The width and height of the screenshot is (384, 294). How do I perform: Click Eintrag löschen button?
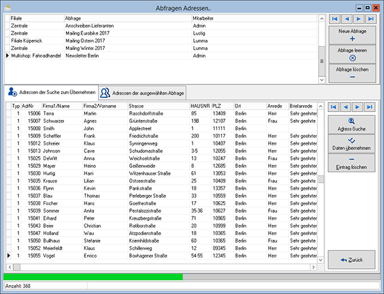[351, 163]
